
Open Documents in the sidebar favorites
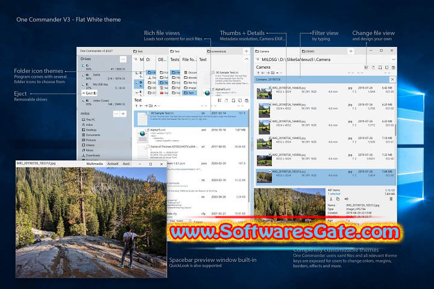91,135
